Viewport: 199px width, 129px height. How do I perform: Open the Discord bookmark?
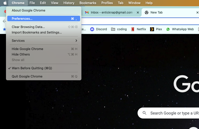click(x=98, y=29)
